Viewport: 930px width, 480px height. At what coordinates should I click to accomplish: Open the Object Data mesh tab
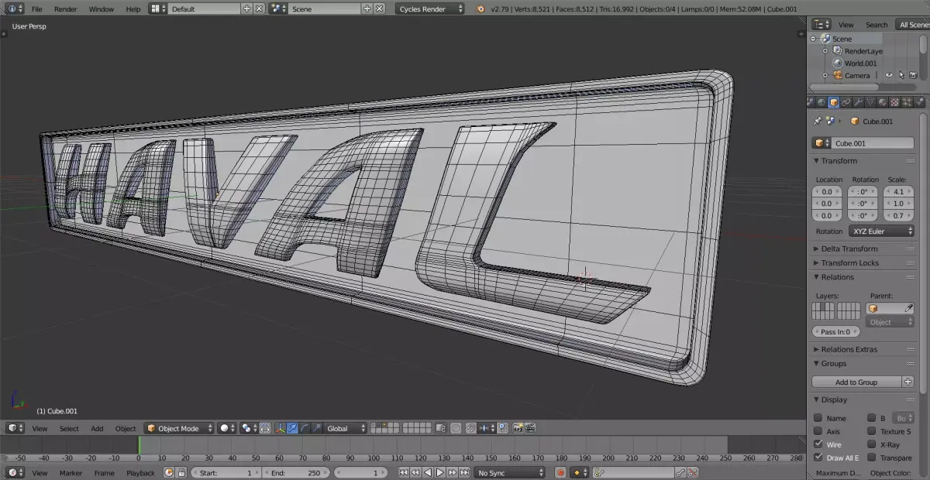click(870, 102)
